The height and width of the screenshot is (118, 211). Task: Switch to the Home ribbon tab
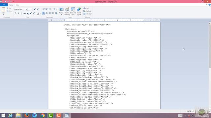point(11,5)
